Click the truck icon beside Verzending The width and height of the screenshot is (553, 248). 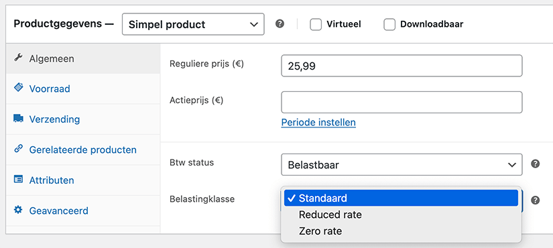click(18, 119)
